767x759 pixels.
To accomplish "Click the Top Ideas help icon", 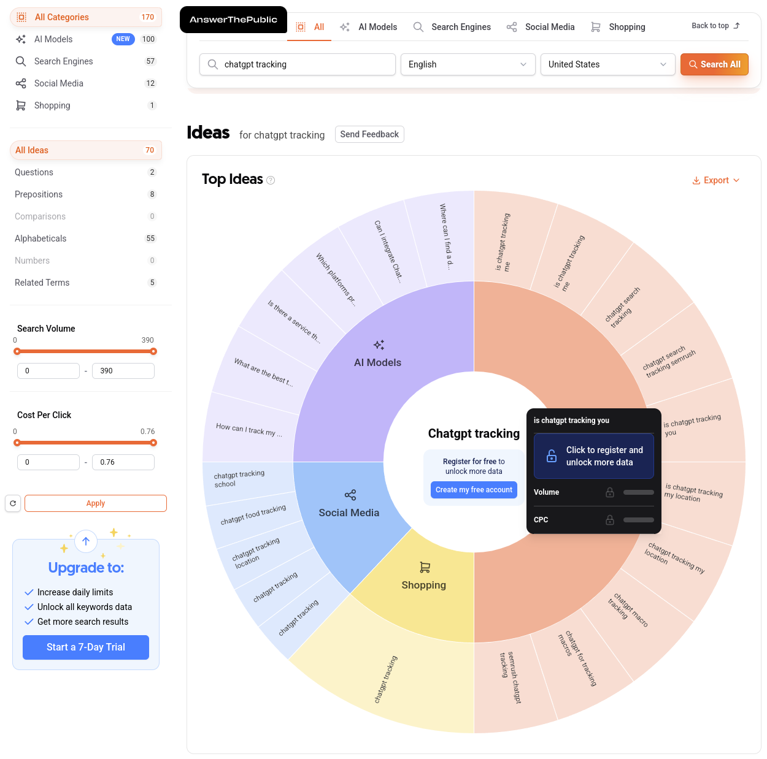I will 271,180.
